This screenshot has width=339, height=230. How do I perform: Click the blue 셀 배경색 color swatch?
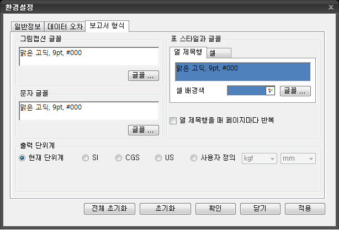(x=247, y=91)
